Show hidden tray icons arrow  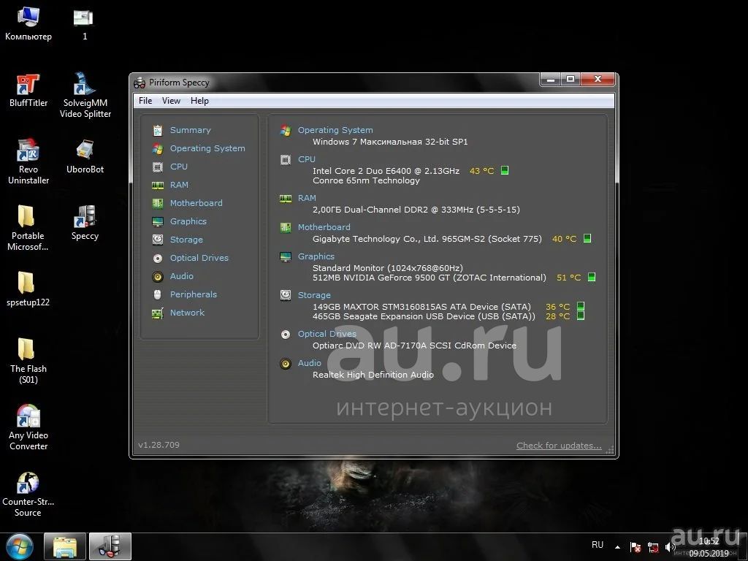click(x=618, y=547)
